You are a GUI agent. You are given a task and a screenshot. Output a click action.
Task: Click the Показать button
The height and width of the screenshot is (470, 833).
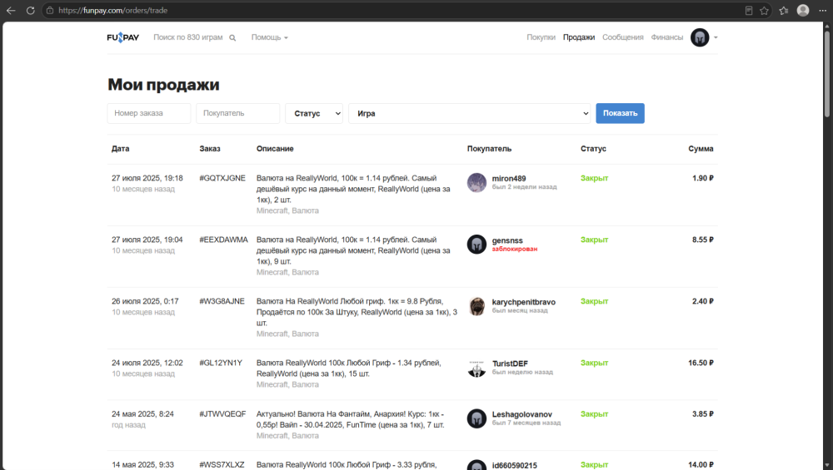coord(620,113)
